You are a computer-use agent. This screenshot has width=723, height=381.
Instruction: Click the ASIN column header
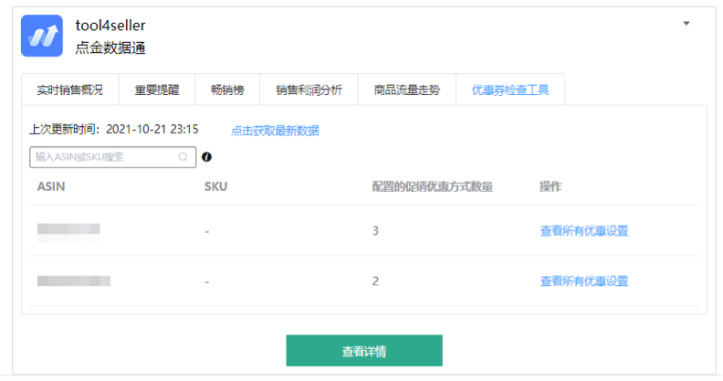[x=51, y=186]
